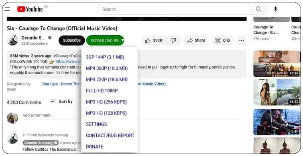This screenshot has width=303, height=156.
Task: Open the pinned comment author avatar
Action: [12, 138]
